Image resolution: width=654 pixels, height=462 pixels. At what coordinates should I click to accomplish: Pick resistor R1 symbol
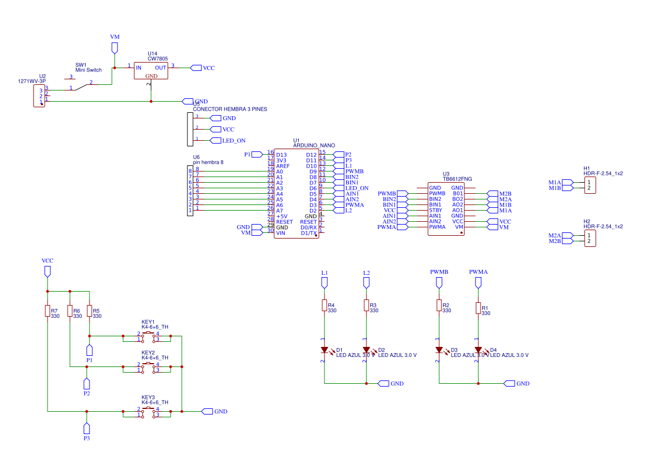point(478,308)
